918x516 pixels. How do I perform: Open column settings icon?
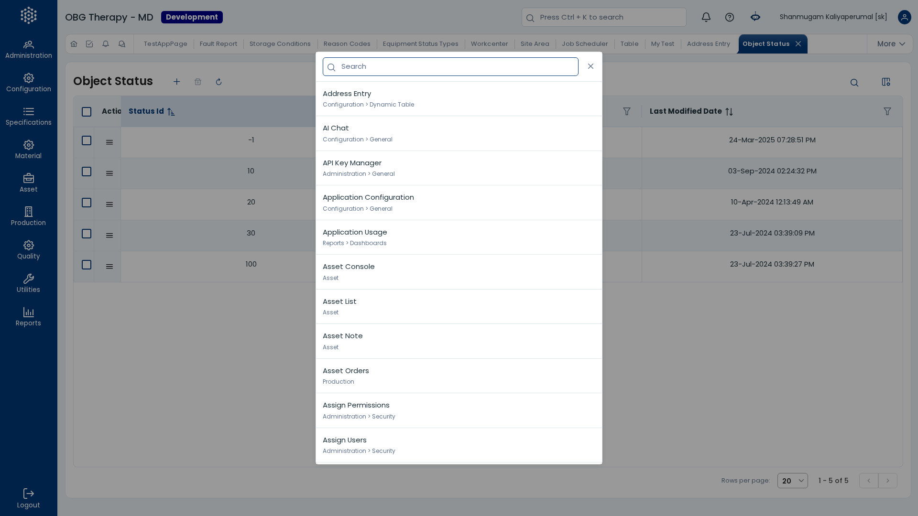click(886, 82)
